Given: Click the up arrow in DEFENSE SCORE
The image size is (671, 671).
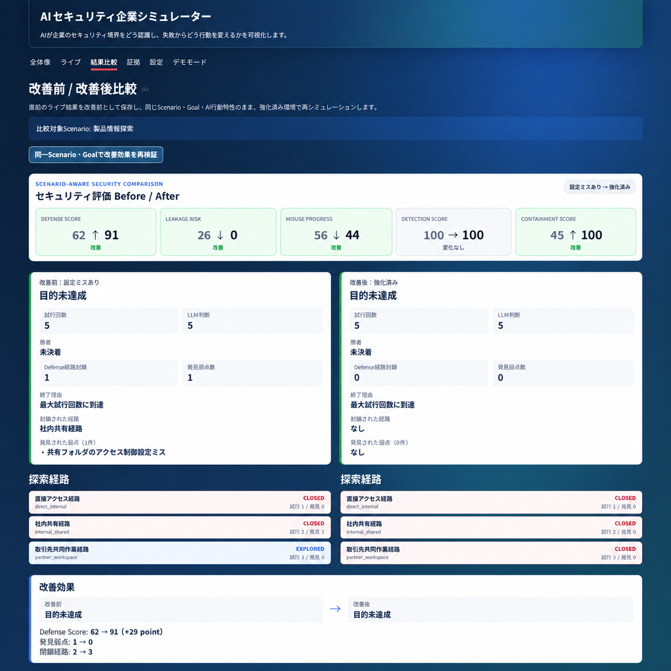Looking at the screenshot, I should pos(95,235).
